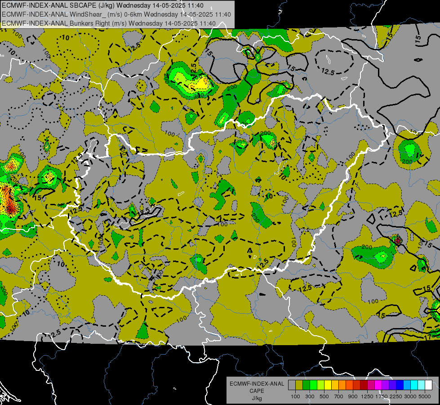Select the amber legend swatch

[x=335, y=385]
